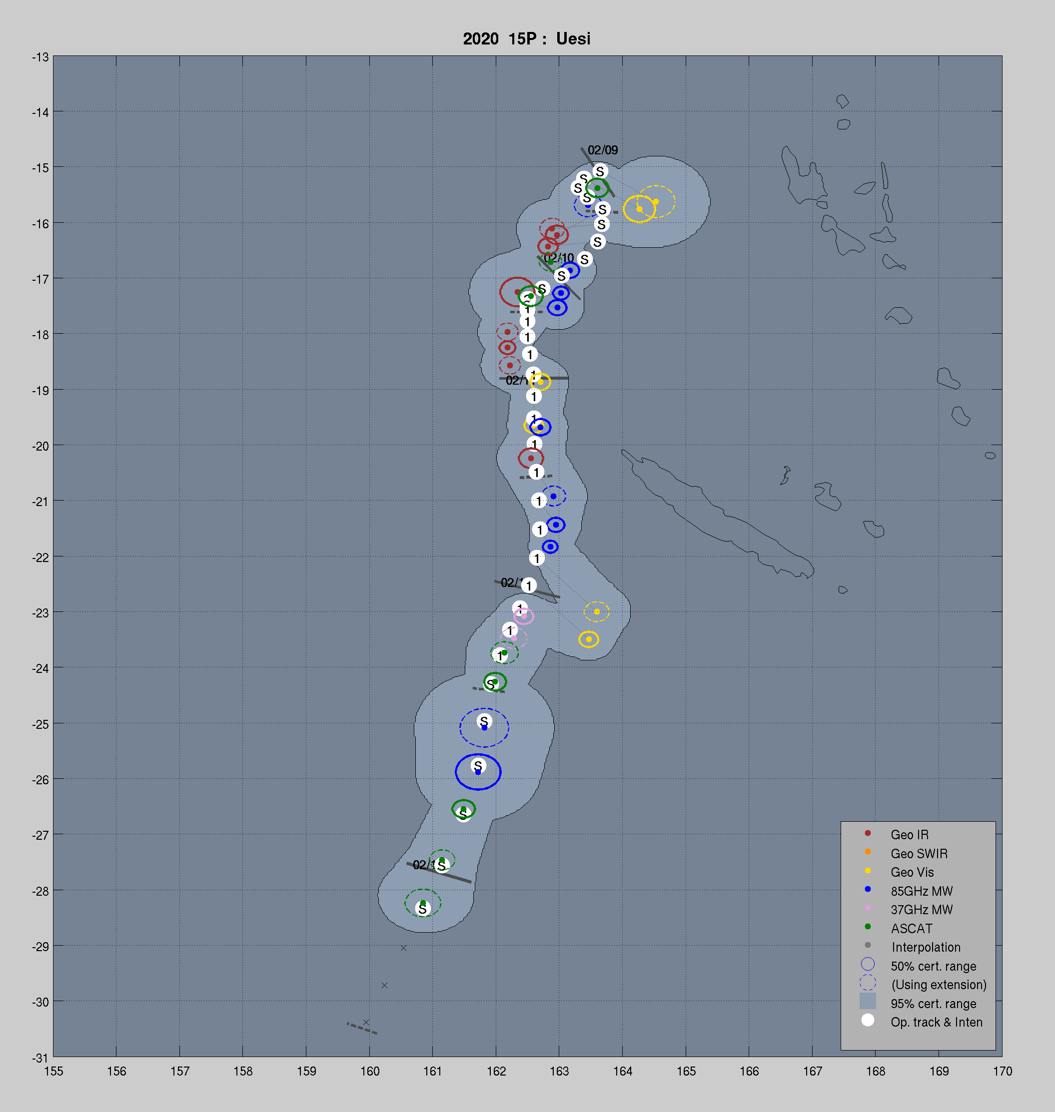Click the 85GHz MW blue legend dot
Viewport: 1055px width, 1112px height.
(868, 889)
